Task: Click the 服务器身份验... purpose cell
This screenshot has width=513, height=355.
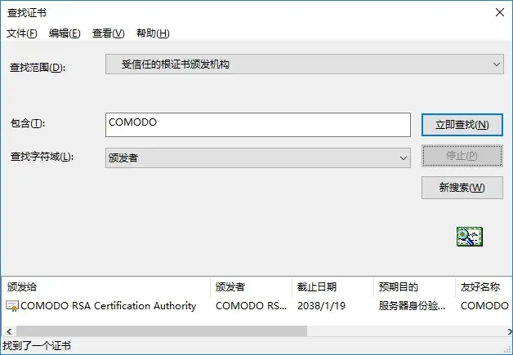Action: point(412,306)
